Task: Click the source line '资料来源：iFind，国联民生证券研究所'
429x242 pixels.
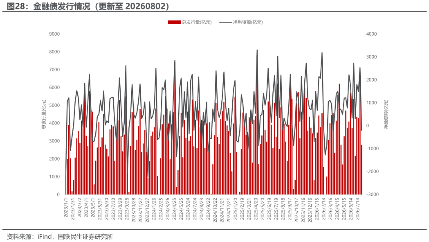Action: click(x=60, y=237)
